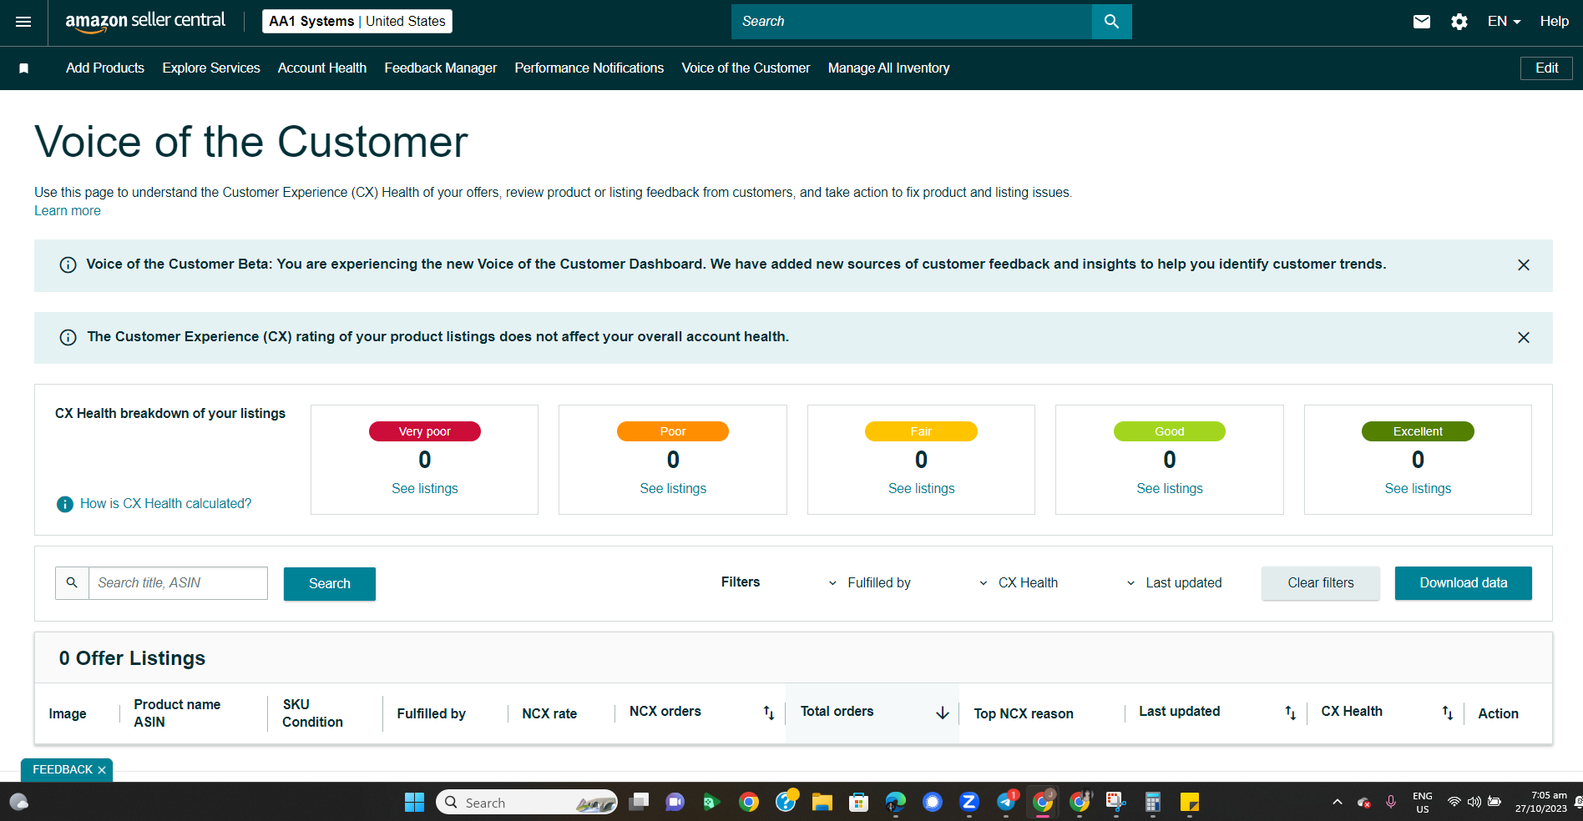Click the Amazon Seller Central logo
1583x821 pixels.
pyautogui.click(x=145, y=22)
